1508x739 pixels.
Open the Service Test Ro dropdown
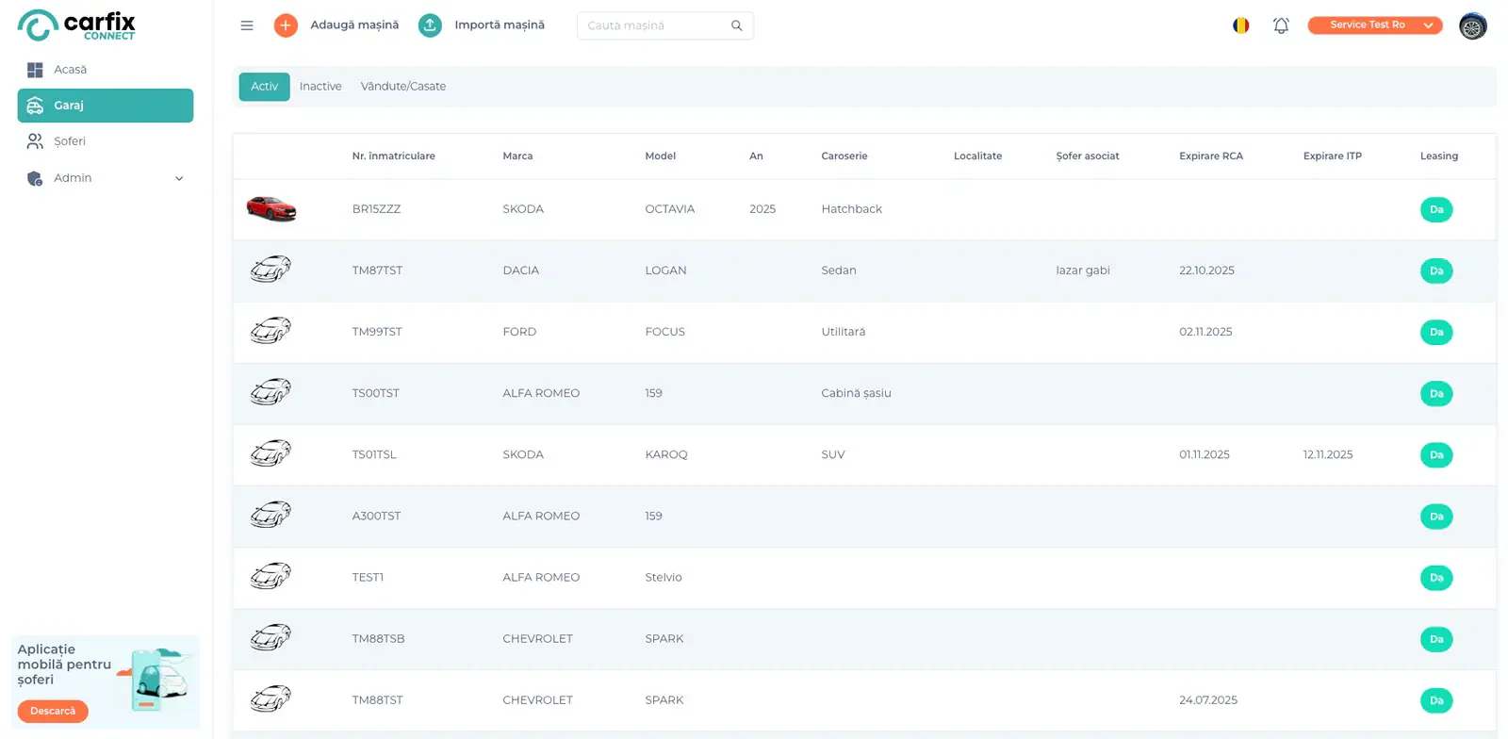[1374, 25]
